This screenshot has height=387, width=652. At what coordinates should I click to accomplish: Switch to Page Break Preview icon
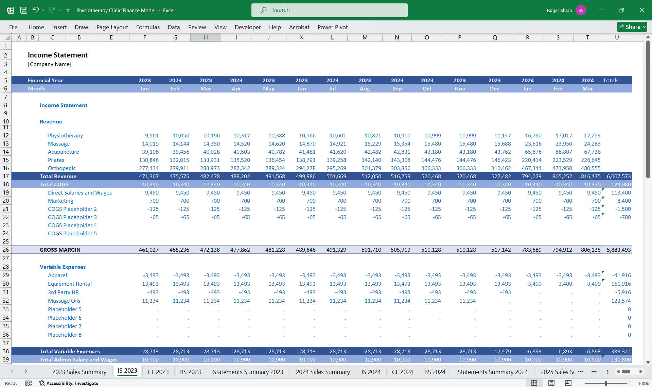[568, 383]
